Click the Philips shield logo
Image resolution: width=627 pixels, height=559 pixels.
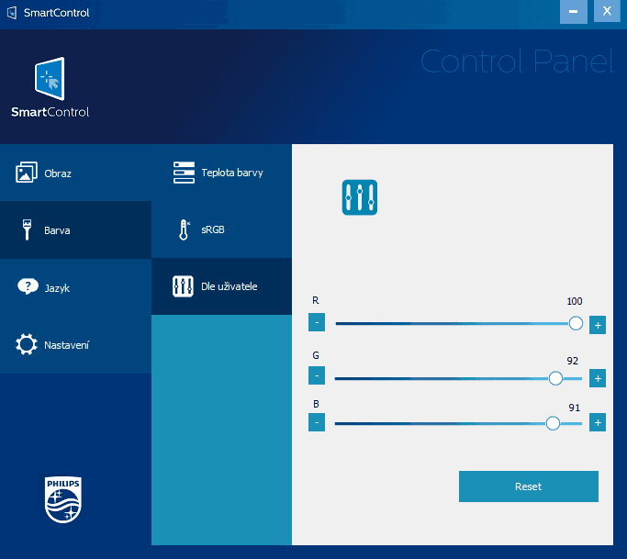click(63, 499)
